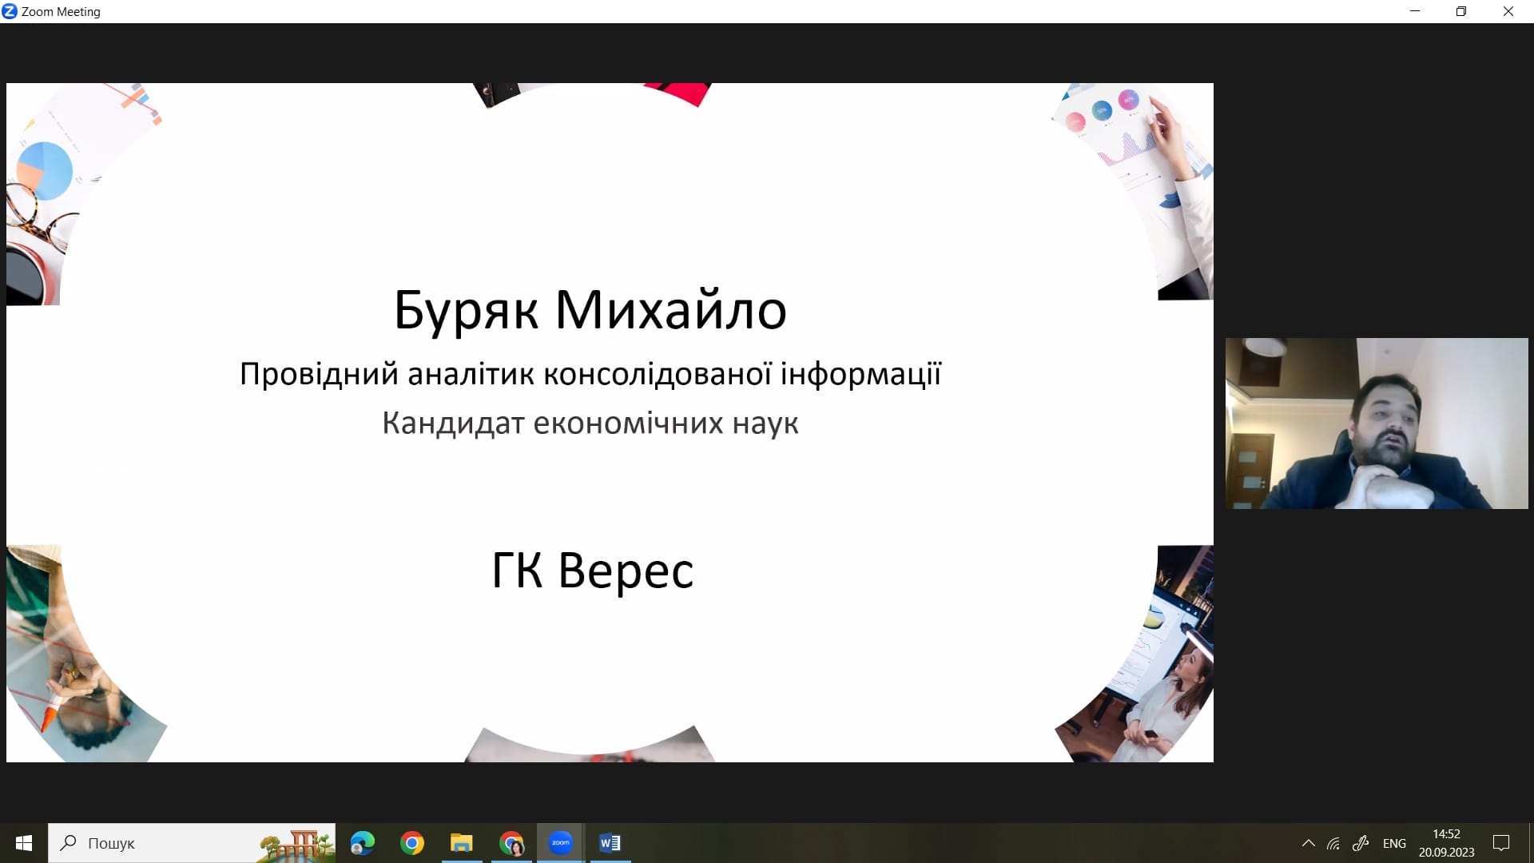
Task: Change the ENG input language
Action: point(1394,843)
